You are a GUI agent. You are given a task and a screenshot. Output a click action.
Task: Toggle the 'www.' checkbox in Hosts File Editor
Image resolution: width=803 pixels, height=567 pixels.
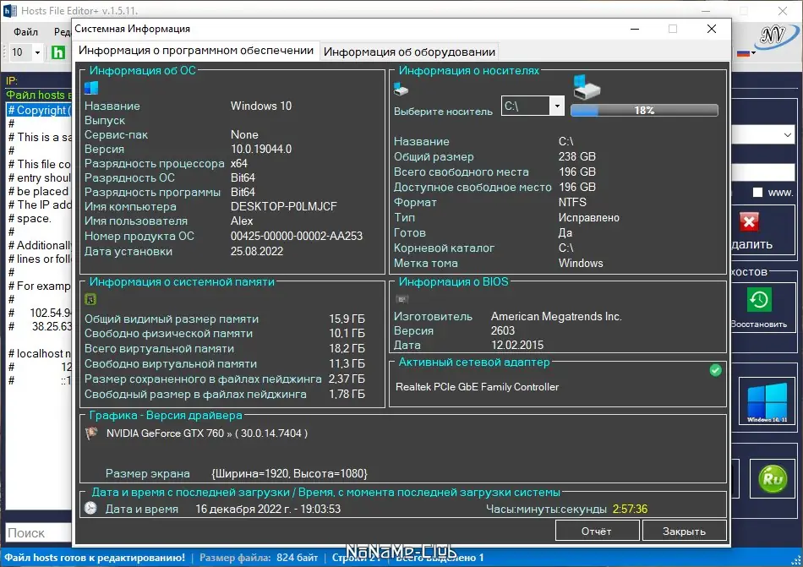tap(757, 193)
